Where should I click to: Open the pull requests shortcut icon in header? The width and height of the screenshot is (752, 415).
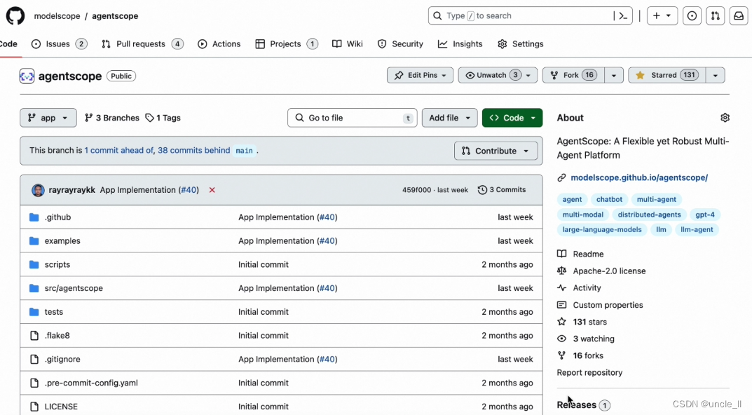715,16
